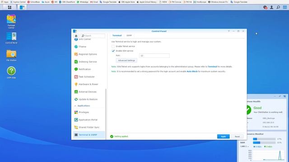The height and width of the screenshot is (162, 289).
Task: Toggle the Enable SSH service checkbox
Action: coord(113,51)
